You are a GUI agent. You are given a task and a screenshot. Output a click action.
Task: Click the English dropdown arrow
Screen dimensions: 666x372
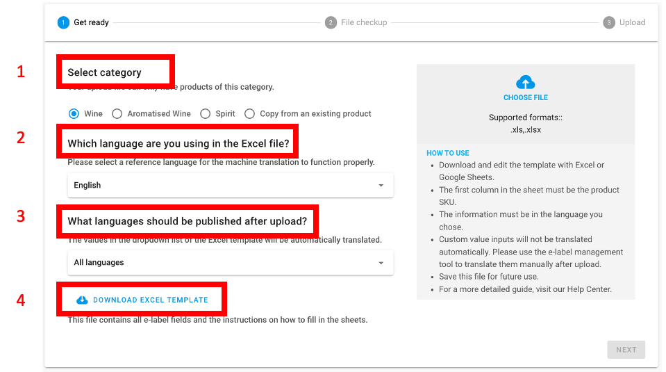click(x=381, y=186)
